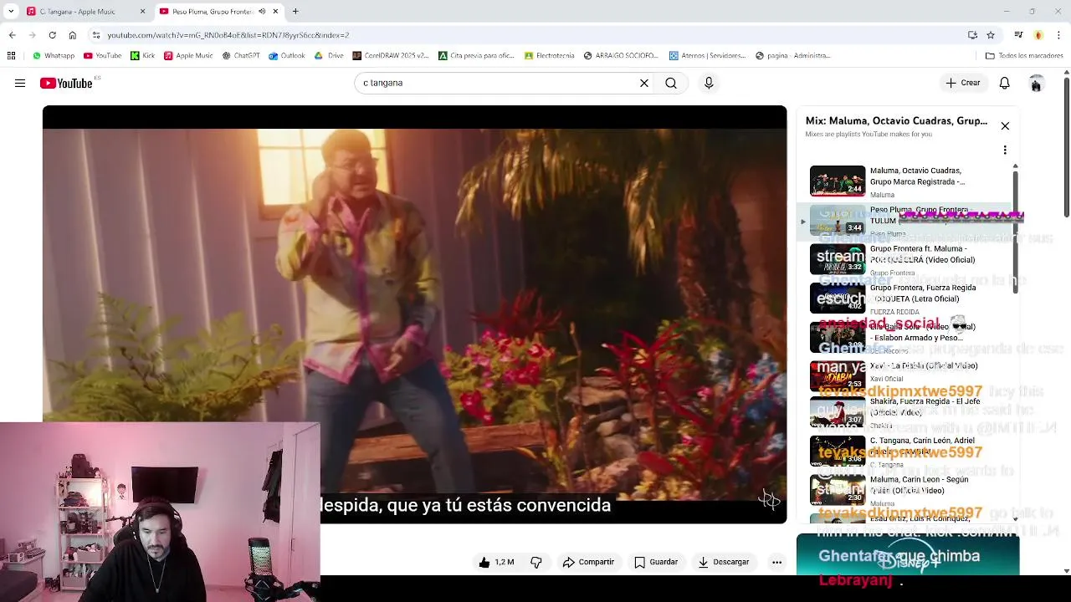The height and width of the screenshot is (602, 1071).
Task: Open the browser home page
Action: point(73,35)
